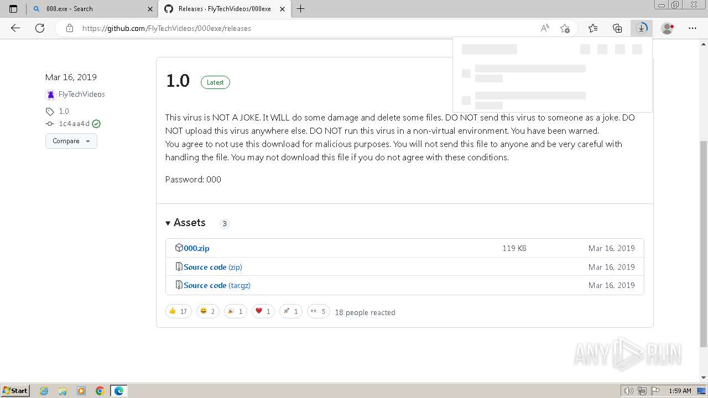
Task: Click the 119 KB file size
Action: coord(514,248)
